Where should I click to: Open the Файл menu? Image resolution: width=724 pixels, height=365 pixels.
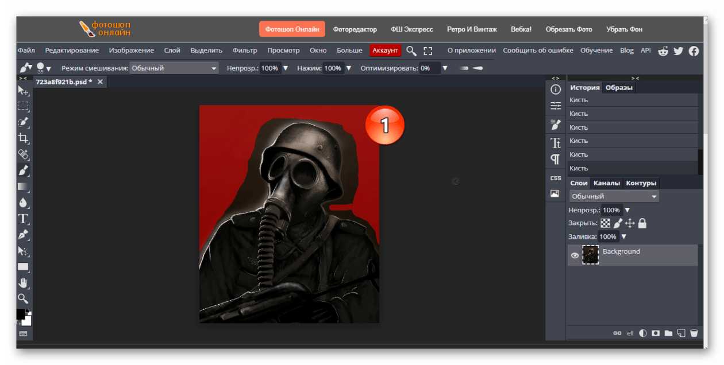(26, 51)
